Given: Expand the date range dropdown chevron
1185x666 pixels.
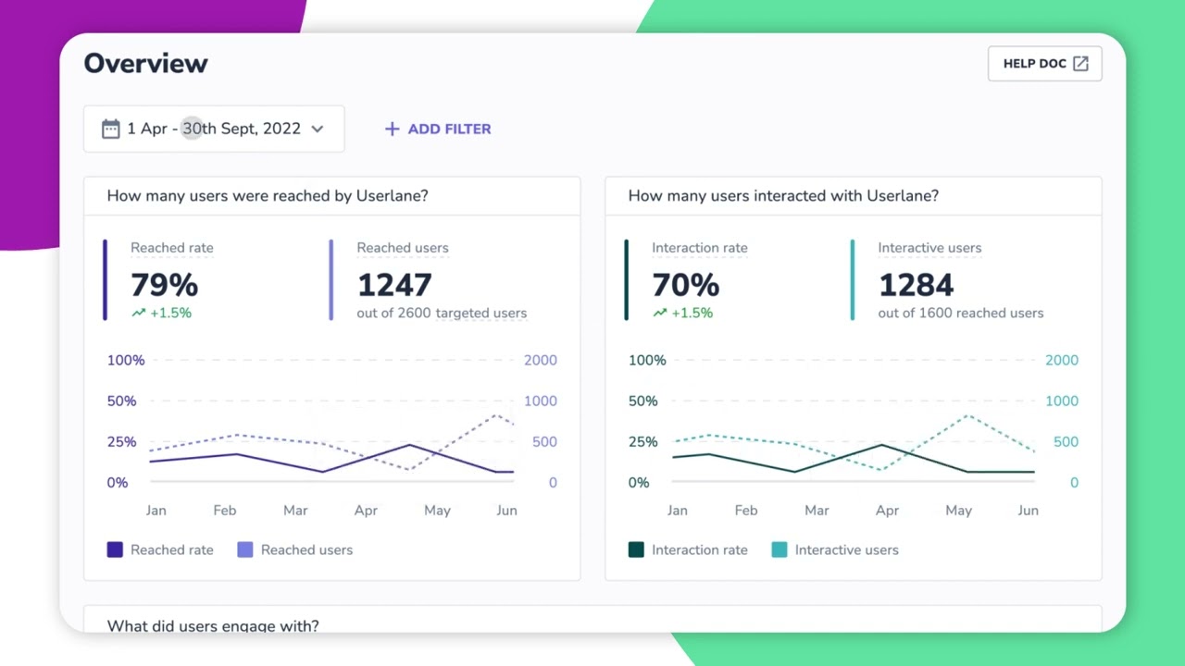Looking at the screenshot, I should [318, 129].
